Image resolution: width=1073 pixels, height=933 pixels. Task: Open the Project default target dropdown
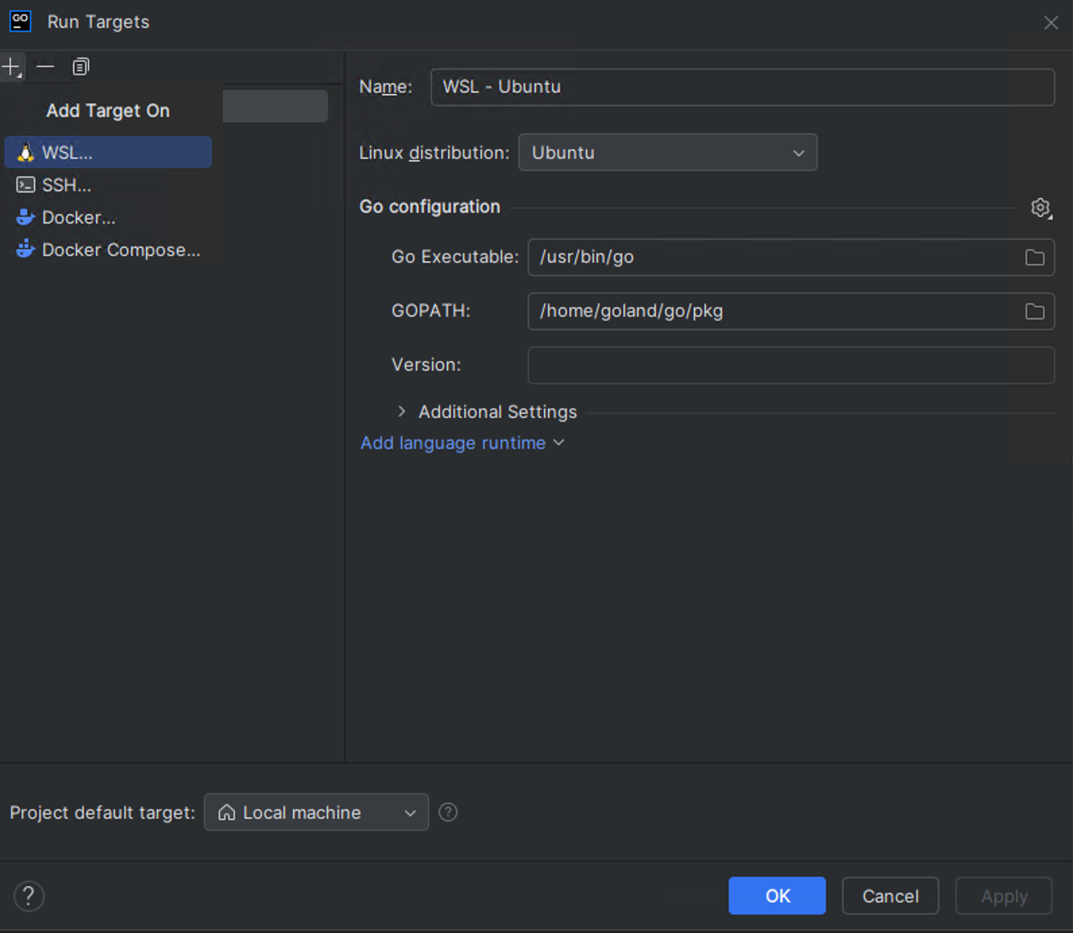coord(316,812)
